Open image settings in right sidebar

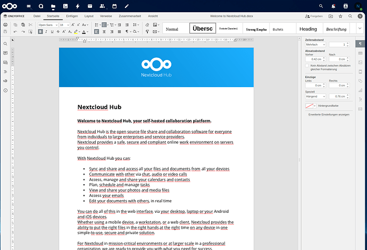[360, 63]
